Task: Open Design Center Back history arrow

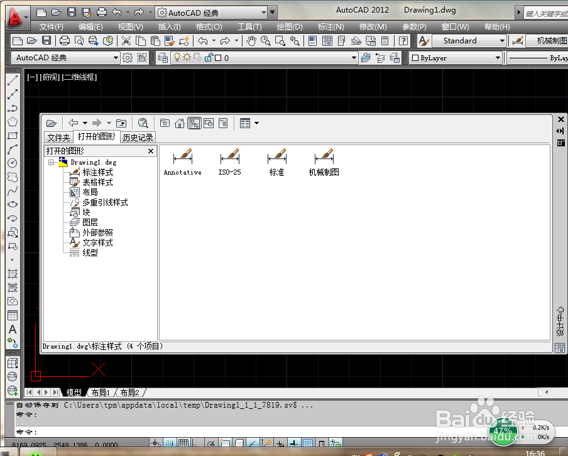Action: coord(85,124)
